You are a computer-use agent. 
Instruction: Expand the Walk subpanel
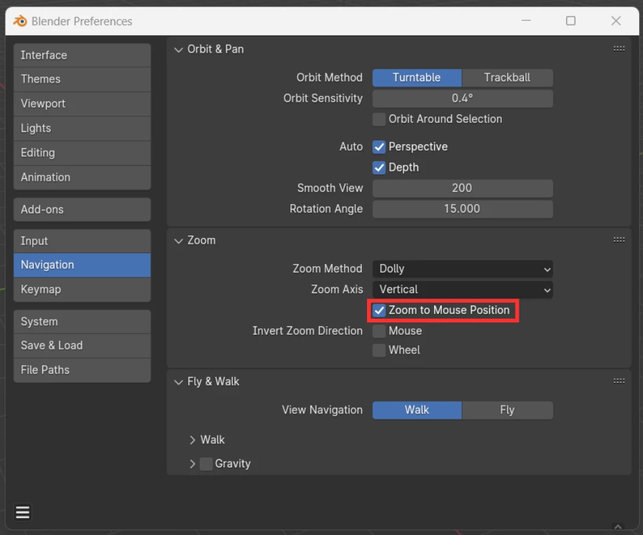193,440
